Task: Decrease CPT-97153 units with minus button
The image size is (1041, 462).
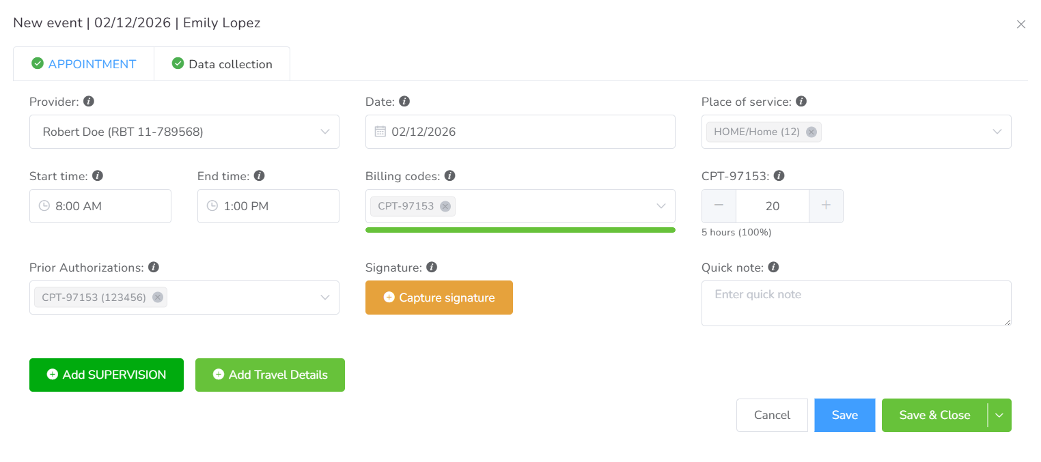Action: 719,206
